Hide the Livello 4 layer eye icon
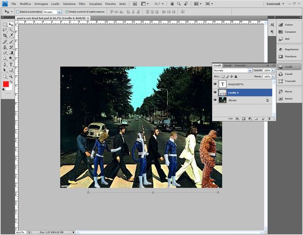Screen dimensions: 303x235 pos(215,92)
